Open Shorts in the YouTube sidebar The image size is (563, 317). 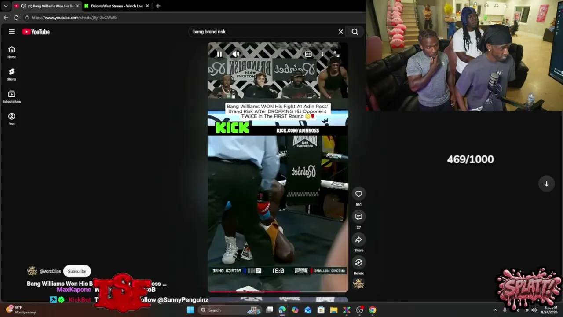(x=12, y=74)
